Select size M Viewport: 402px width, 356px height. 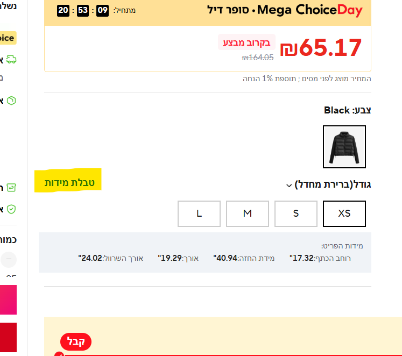(247, 213)
